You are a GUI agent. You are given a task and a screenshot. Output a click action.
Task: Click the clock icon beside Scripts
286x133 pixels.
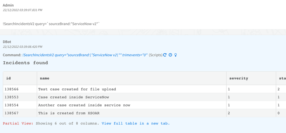click(x=170, y=55)
